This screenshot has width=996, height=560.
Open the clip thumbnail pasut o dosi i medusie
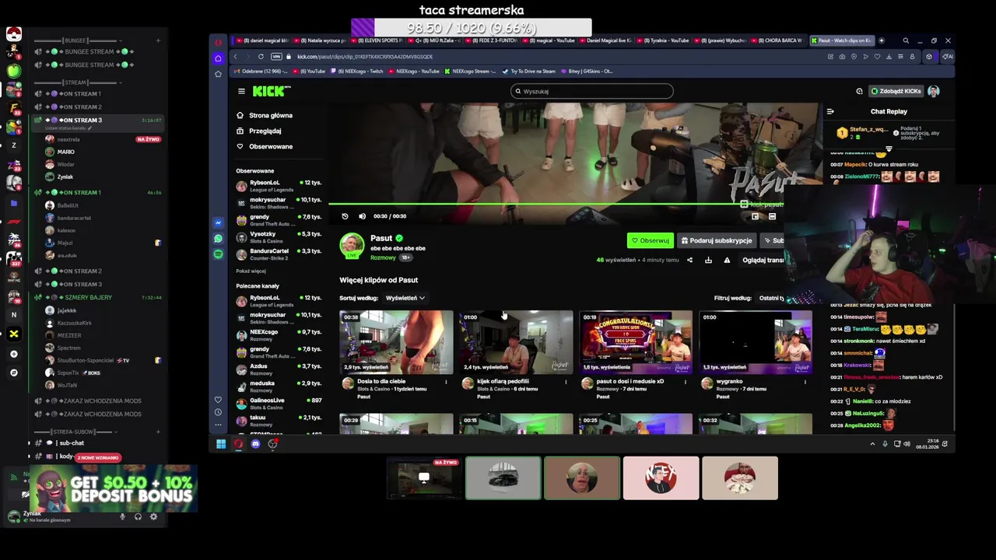point(636,342)
